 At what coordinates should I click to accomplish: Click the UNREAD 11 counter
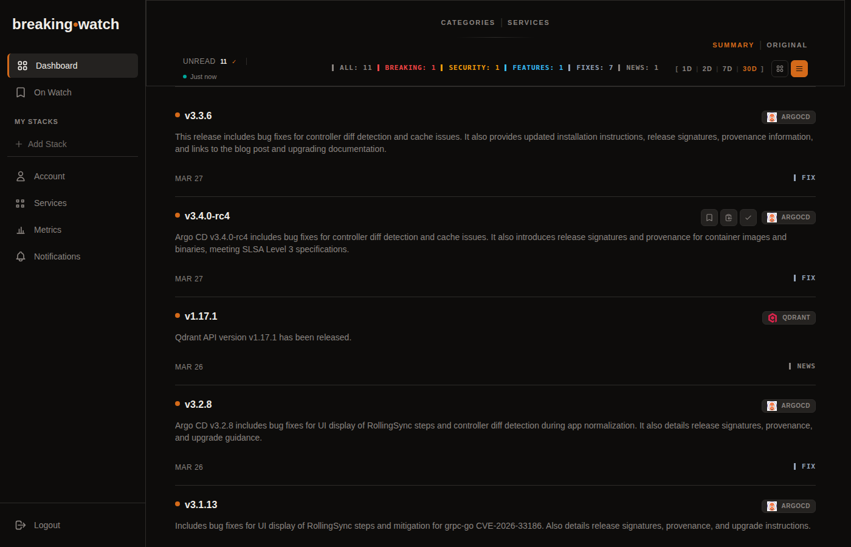(x=205, y=61)
